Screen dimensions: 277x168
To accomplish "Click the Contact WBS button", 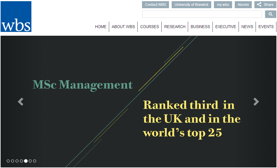I will coord(156,5).
